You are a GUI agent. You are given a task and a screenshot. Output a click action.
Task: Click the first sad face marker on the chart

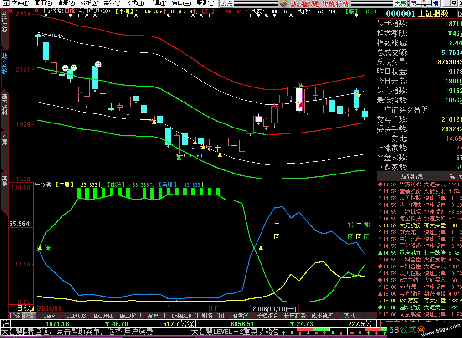pyautogui.click(x=66, y=68)
